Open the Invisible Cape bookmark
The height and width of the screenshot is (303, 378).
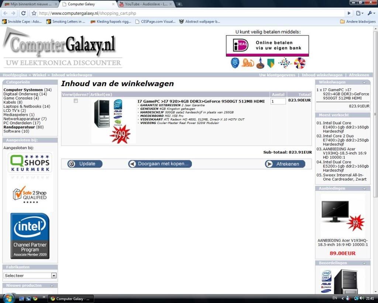click(x=22, y=21)
